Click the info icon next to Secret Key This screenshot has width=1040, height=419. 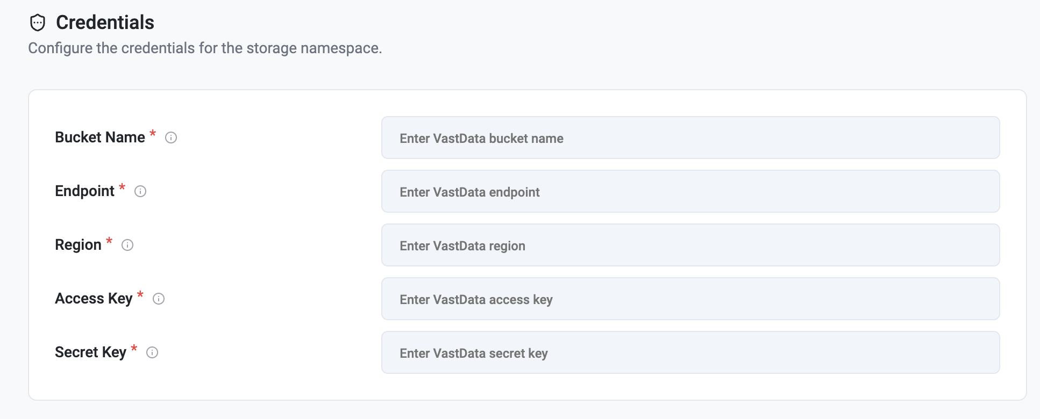152,352
